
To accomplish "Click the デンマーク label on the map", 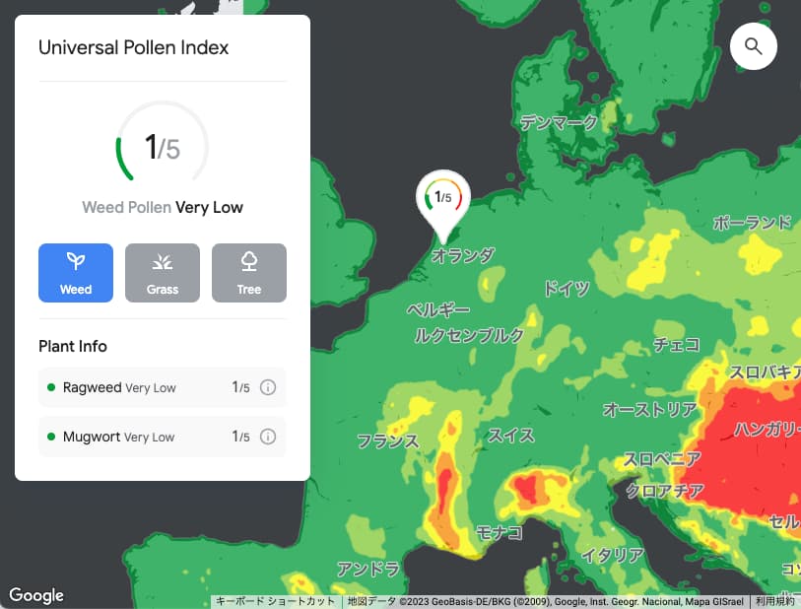I will (x=559, y=122).
